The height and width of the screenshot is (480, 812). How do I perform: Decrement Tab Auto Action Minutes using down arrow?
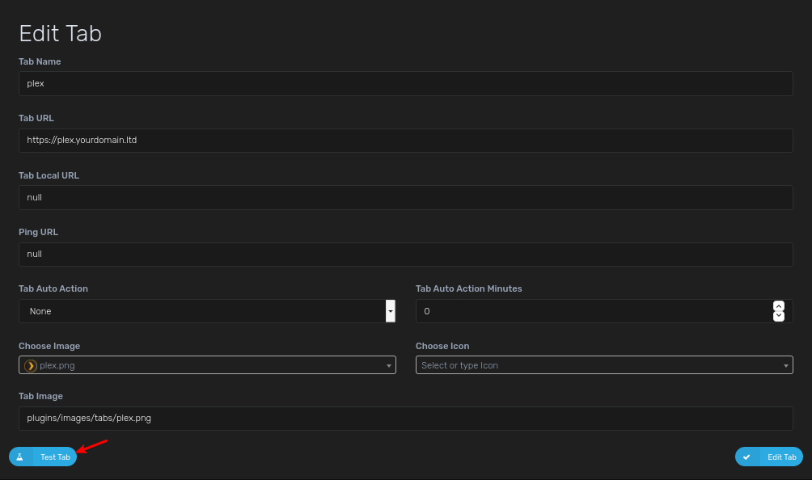pyautogui.click(x=778, y=316)
